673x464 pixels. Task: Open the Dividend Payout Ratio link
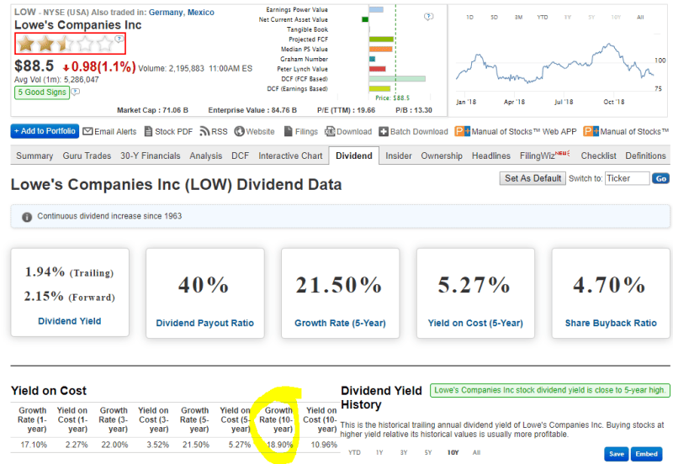pos(204,323)
